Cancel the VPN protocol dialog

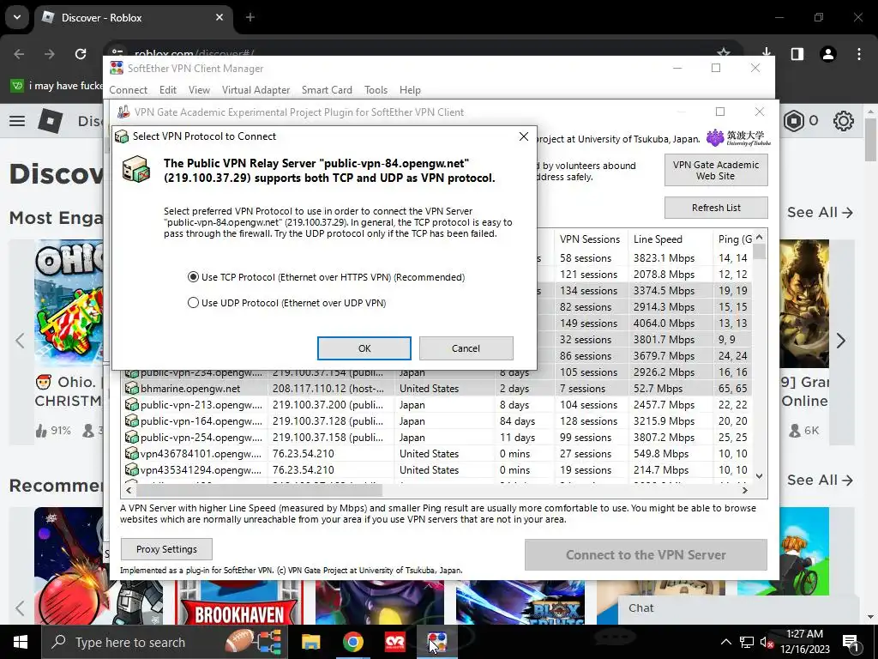tap(466, 348)
